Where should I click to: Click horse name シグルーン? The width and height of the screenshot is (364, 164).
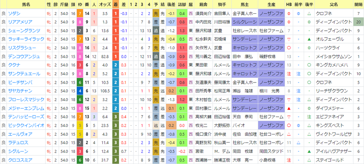point(18,151)
